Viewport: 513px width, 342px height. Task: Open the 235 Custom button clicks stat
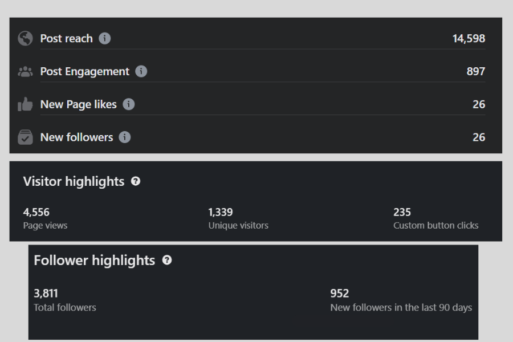click(x=435, y=218)
